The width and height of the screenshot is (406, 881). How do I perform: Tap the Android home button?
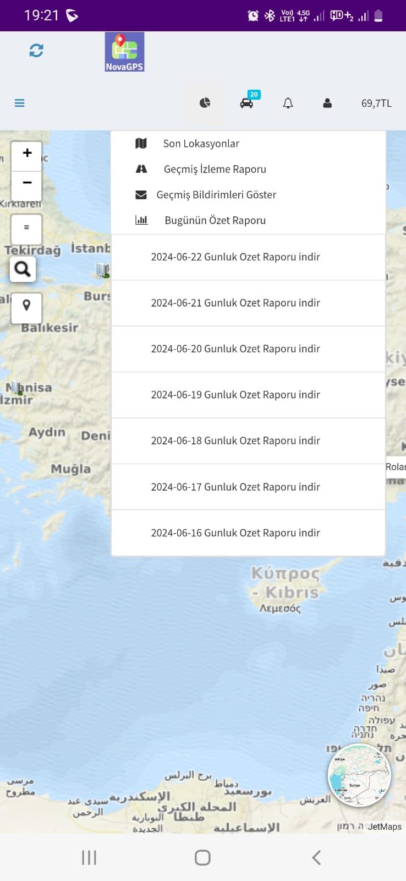(x=202, y=857)
